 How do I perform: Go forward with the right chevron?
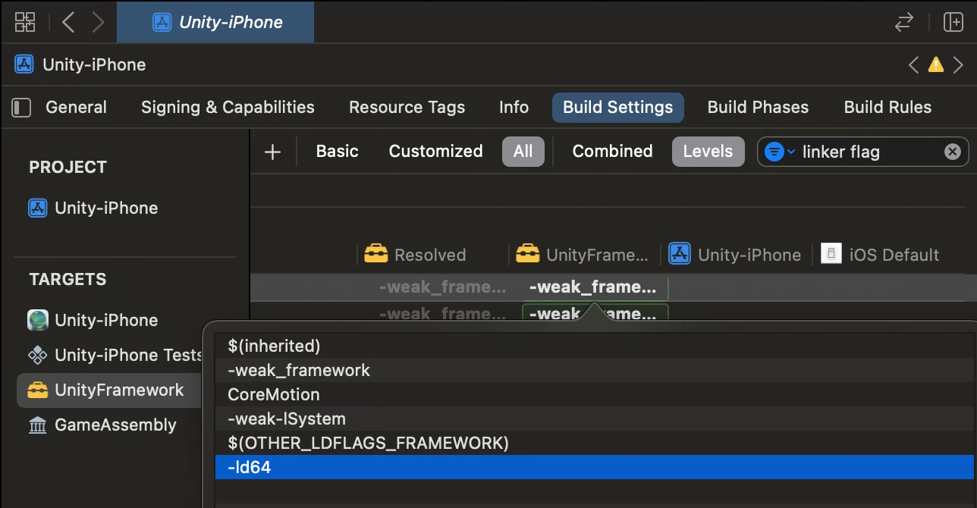98,22
